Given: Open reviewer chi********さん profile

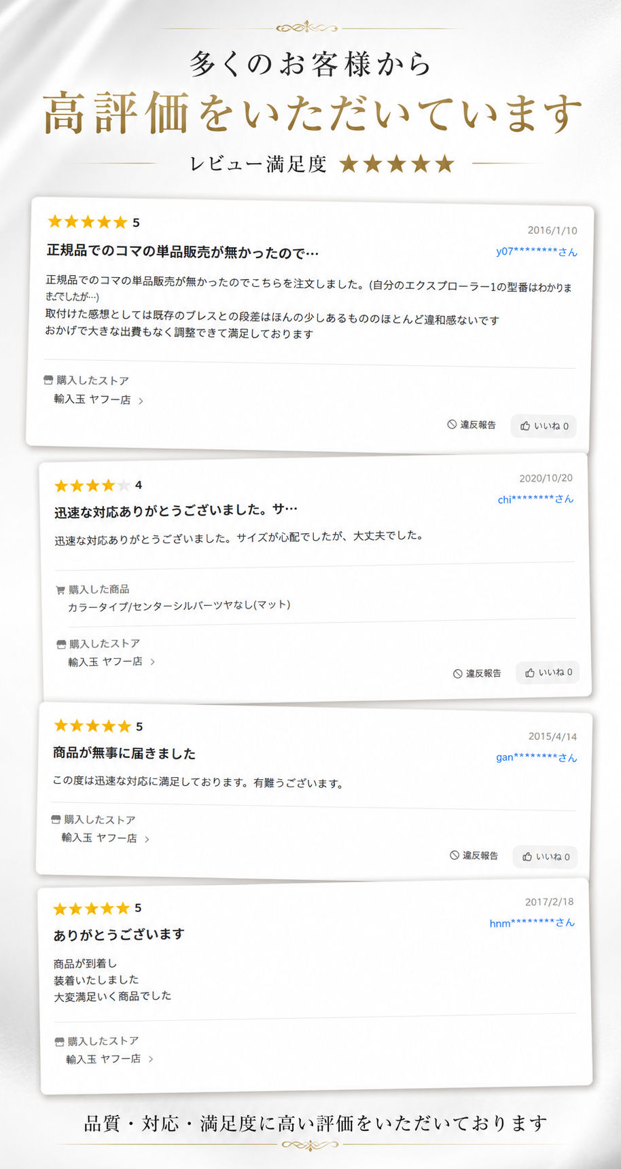Looking at the screenshot, I should tap(535, 499).
